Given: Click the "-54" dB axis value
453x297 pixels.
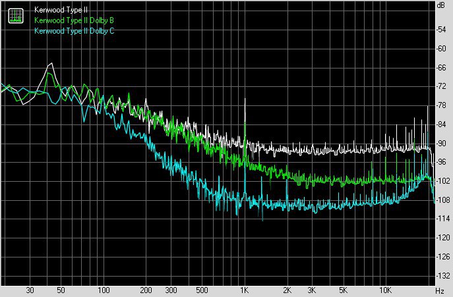Looking at the screenshot, I should 441,30.
